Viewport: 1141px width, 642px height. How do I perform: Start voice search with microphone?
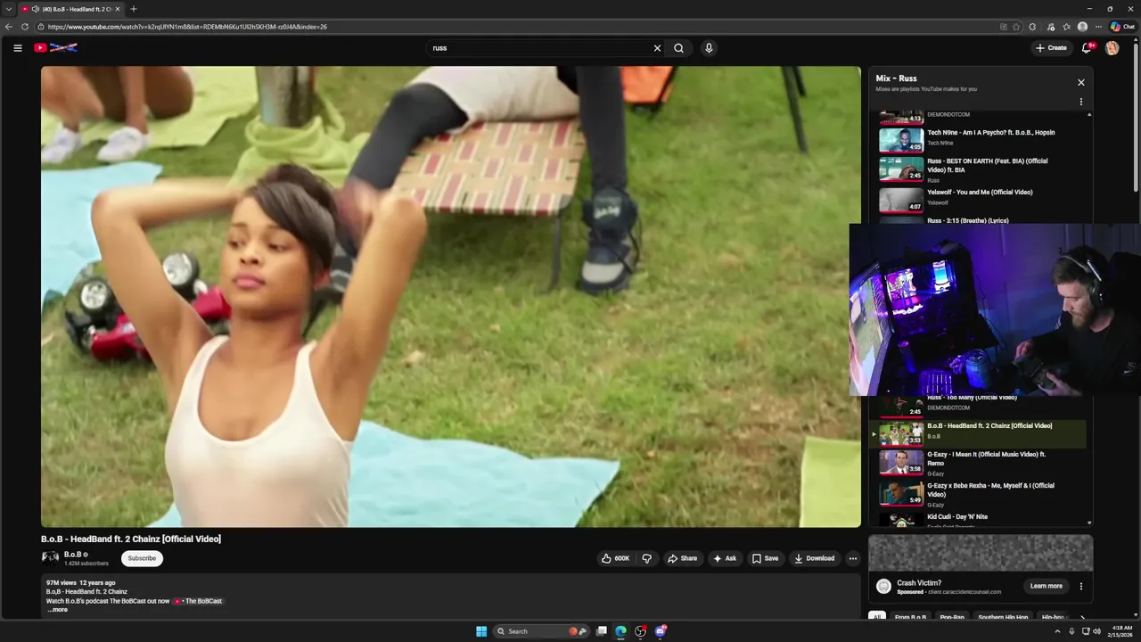709,48
